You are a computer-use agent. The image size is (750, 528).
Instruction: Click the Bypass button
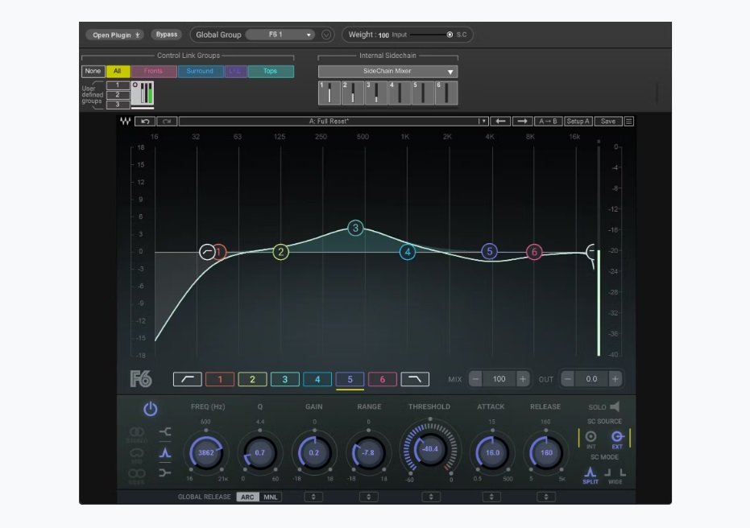[x=166, y=35]
